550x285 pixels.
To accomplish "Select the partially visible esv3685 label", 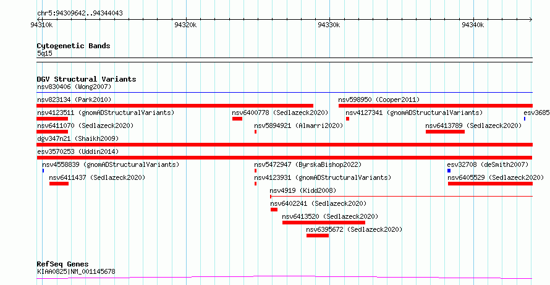I will coord(536,113).
